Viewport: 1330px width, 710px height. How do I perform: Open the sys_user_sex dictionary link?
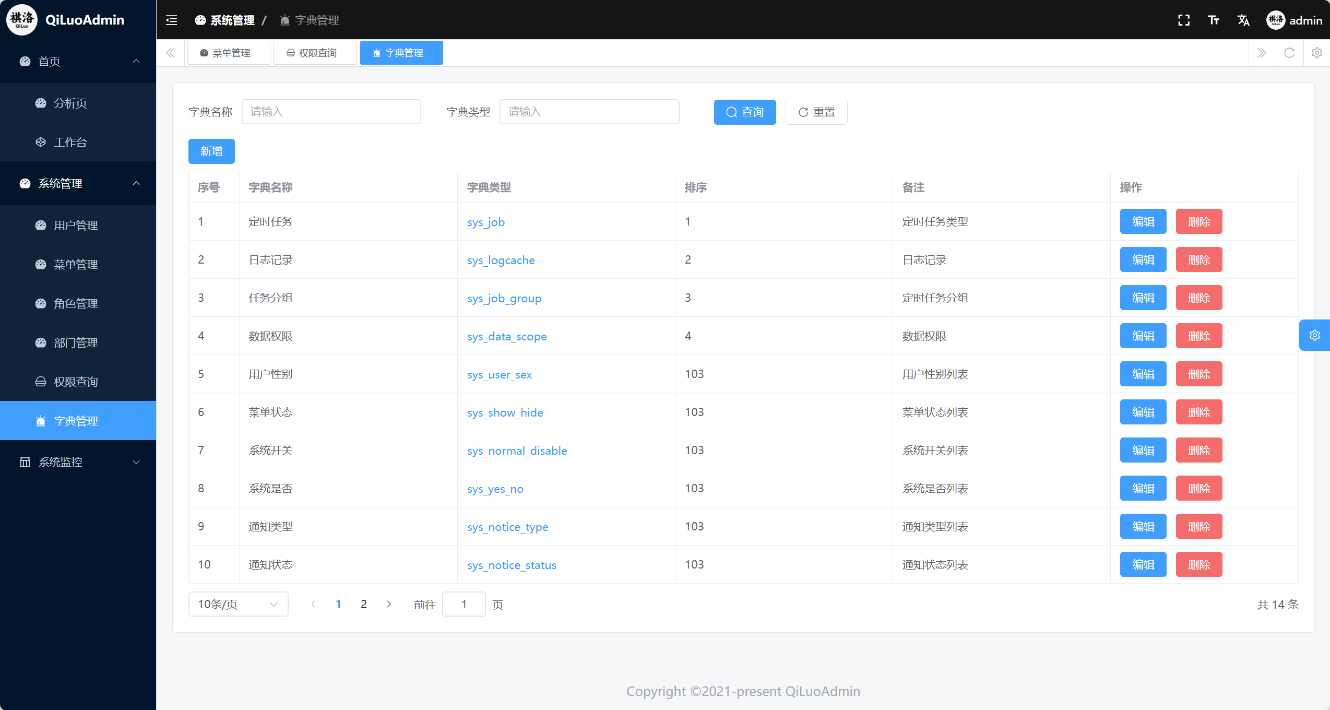[x=499, y=374]
